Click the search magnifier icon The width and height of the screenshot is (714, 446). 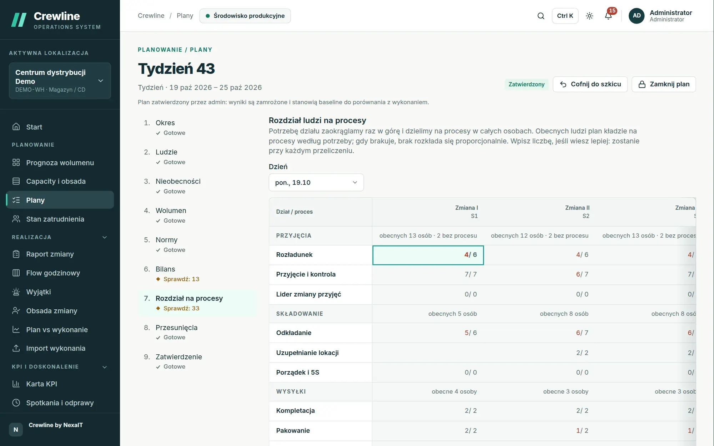tap(541, 16)
